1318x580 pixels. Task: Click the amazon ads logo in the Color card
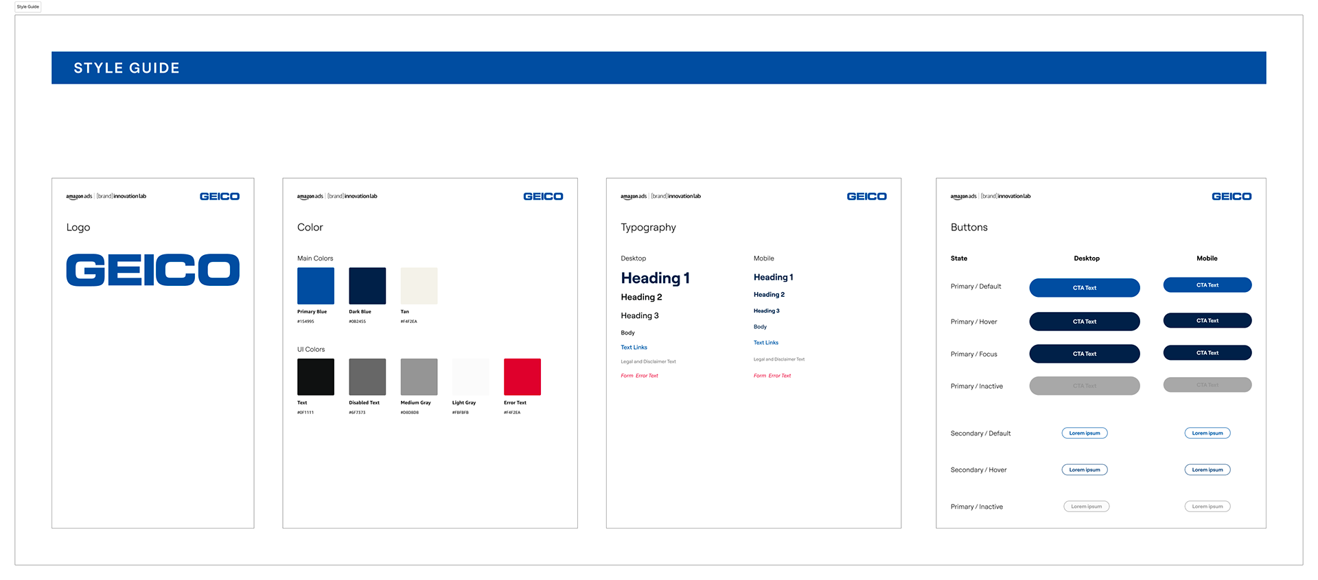310,197
